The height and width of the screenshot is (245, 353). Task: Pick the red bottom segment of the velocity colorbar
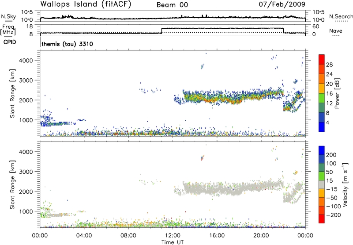click(322, 219)
